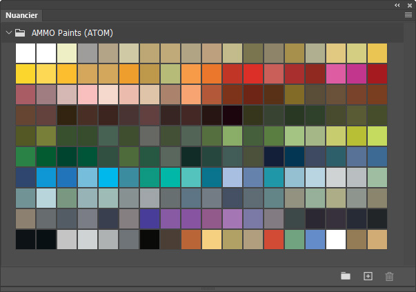Select the pale periwinkle blue swatch

click(x=232, y=177)
